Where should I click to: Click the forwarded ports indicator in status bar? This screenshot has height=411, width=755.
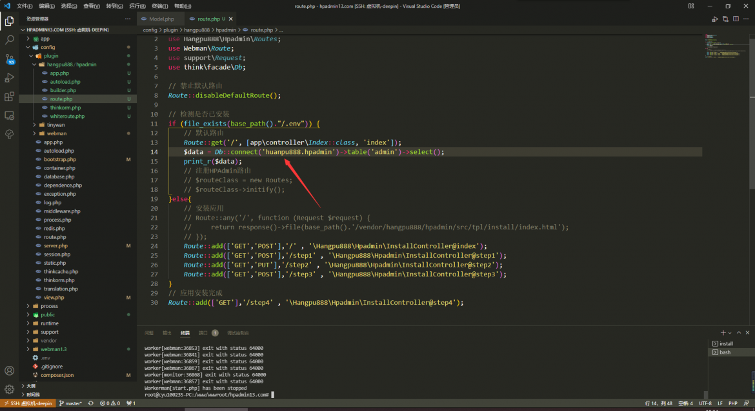(x=130, y=403)
